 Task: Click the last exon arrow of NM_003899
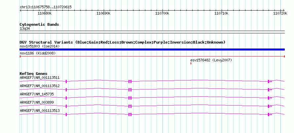[x=270, y=106]
